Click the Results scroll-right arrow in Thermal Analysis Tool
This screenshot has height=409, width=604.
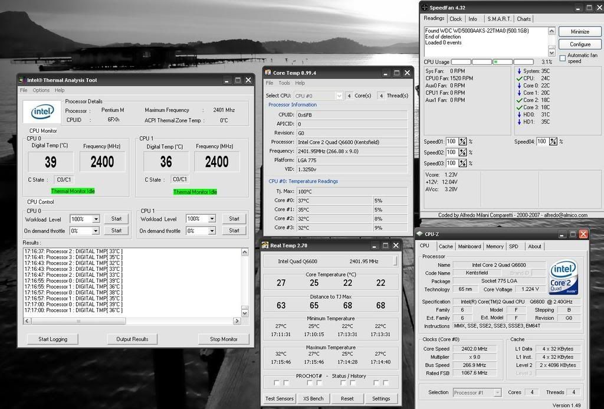[x=237, y=320]
